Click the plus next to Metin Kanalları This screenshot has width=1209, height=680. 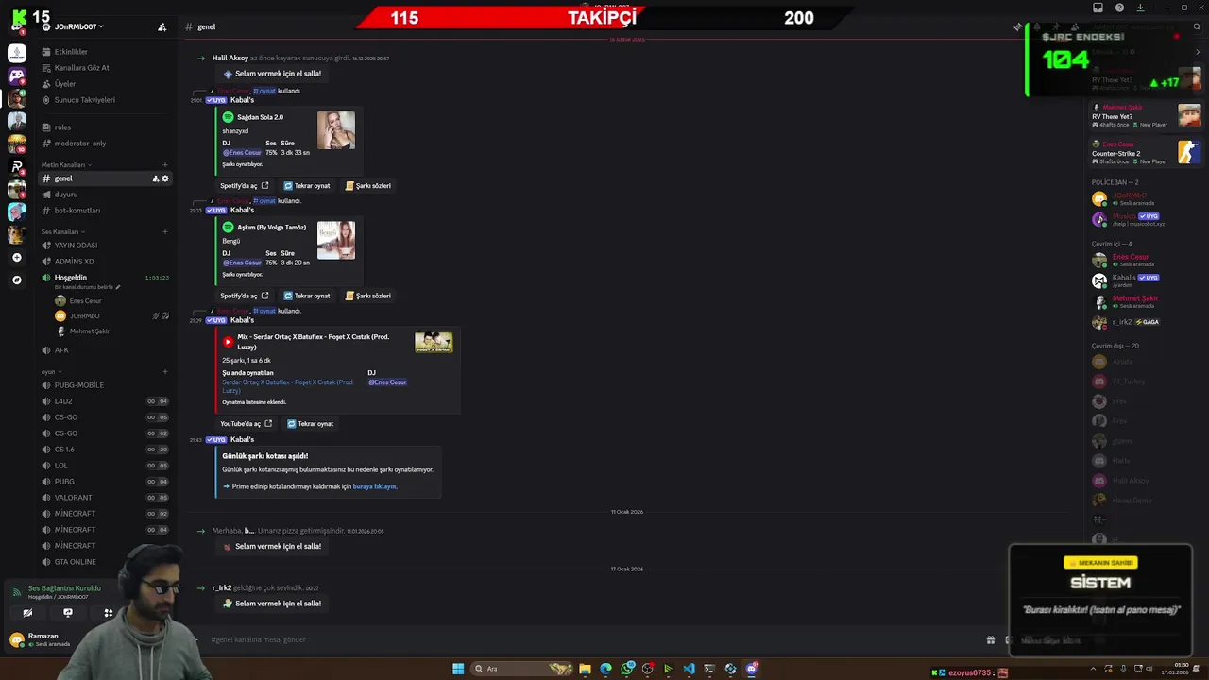pyautogui.click(x=165, y=165)
